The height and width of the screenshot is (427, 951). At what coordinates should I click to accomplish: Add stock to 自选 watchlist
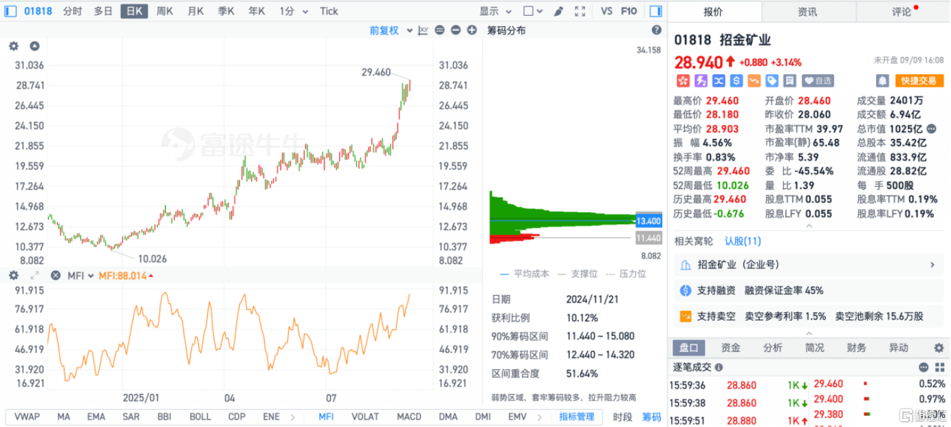point(818,80)
